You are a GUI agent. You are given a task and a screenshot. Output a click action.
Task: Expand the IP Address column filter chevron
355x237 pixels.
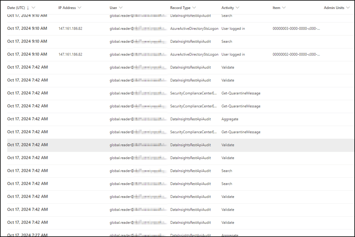pyautogui.click(x=79, y=8)
